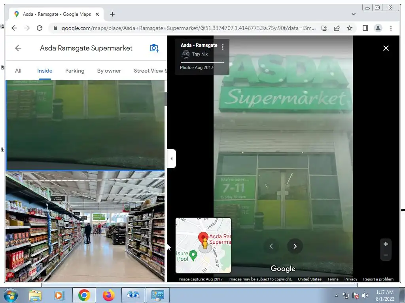Open the supermarket aisle photo thumbnail

(x=85, y=227)
